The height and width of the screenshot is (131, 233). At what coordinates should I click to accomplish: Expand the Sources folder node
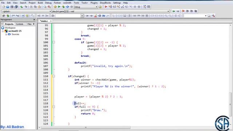coord(6,34)
